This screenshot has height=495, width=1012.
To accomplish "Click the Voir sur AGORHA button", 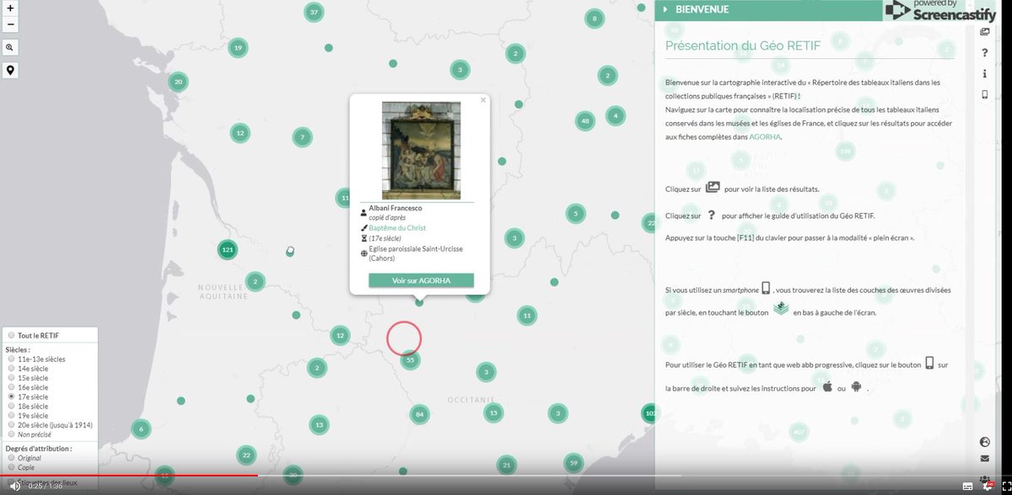I will pos(421,280).
